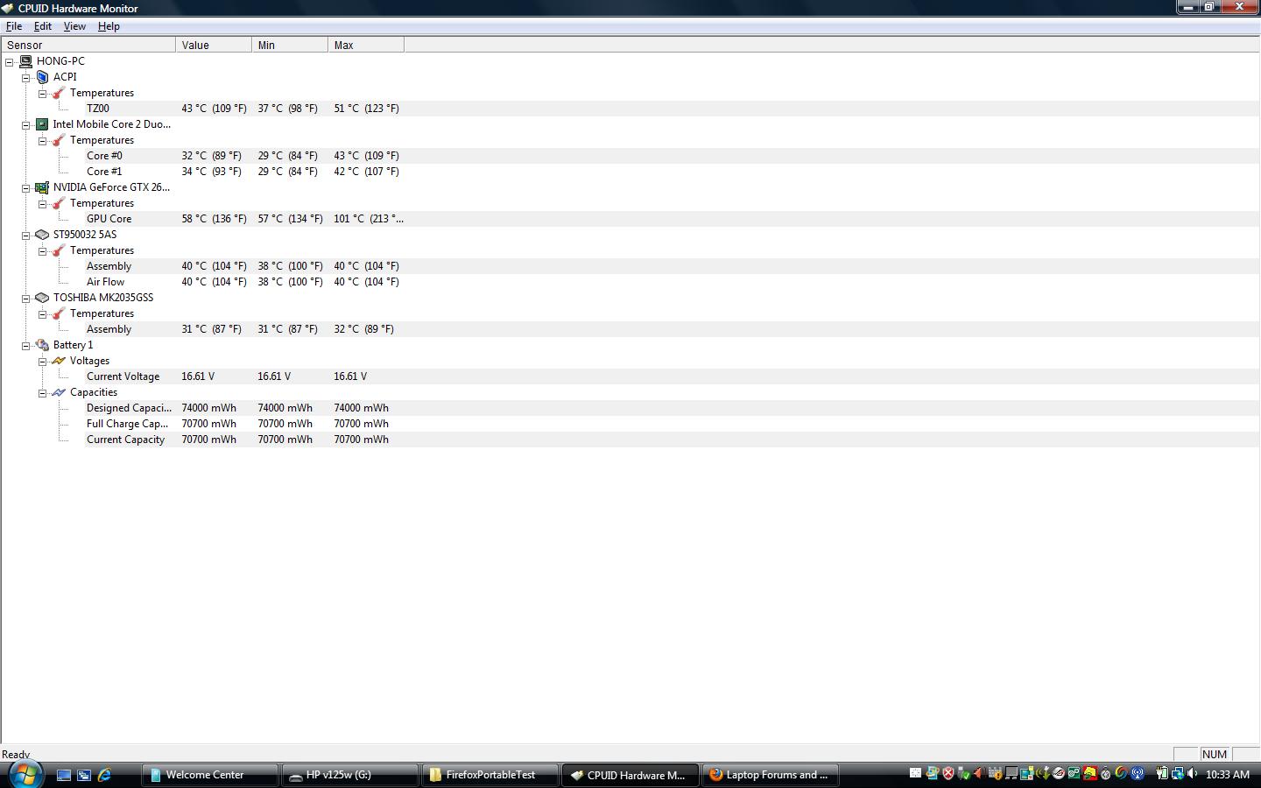Click the Ready status bar text
Image resolution: width=1261 pixels, height=788 pixels.
(x=16, y=754)
